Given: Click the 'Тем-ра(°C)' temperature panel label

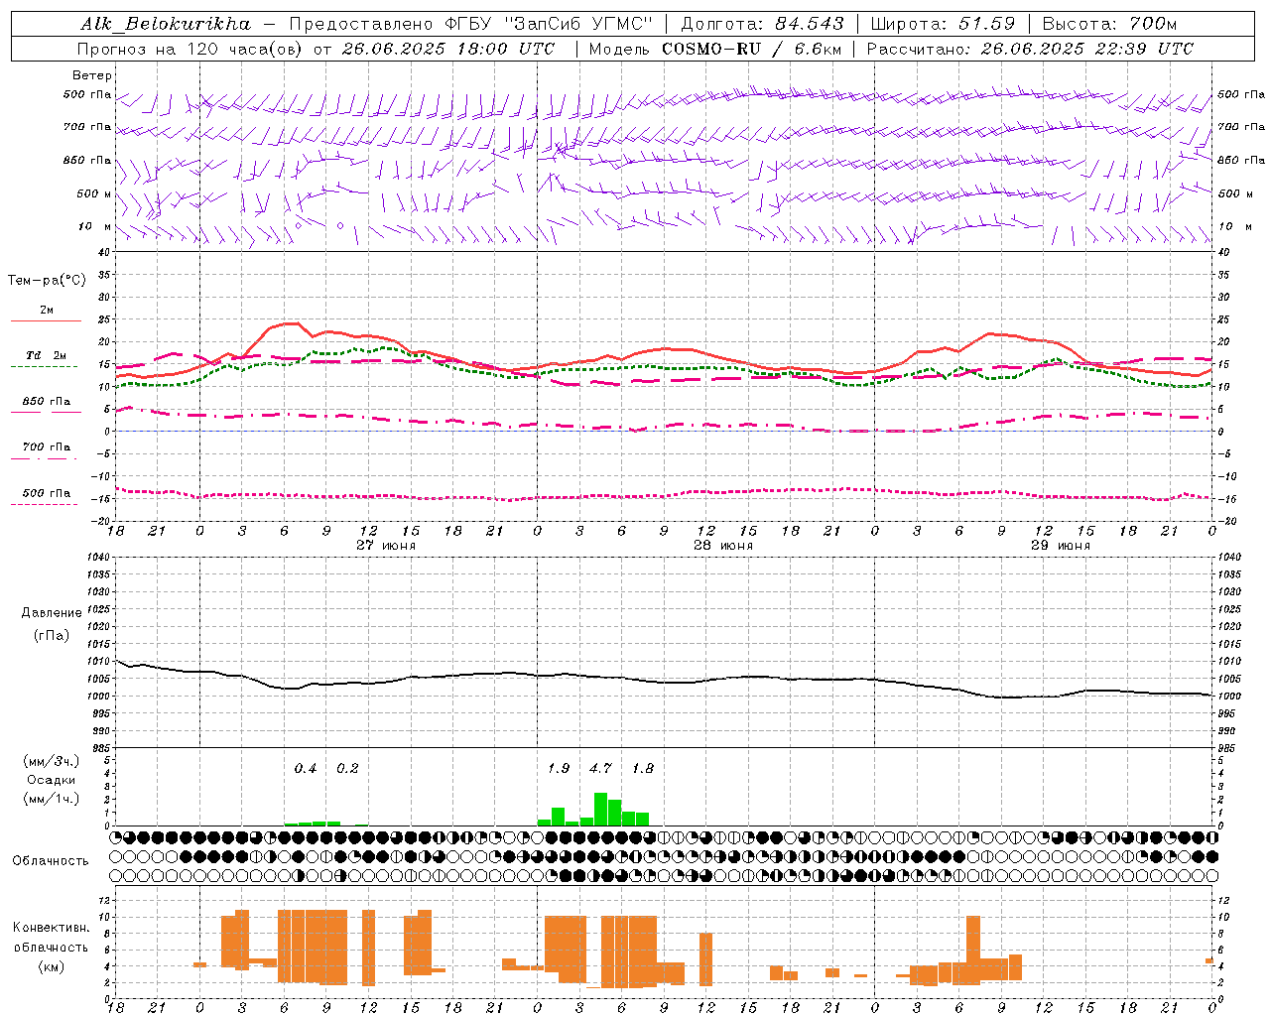Looking at the screenshot, I should coord(47,281).
